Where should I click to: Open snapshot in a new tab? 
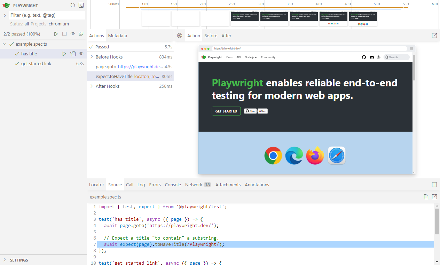click(x=434, y=36)
